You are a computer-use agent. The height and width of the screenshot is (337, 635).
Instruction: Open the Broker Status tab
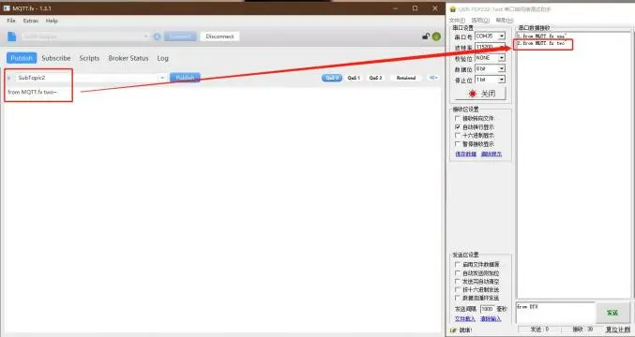pyautogui.click(x=129, y=58)
